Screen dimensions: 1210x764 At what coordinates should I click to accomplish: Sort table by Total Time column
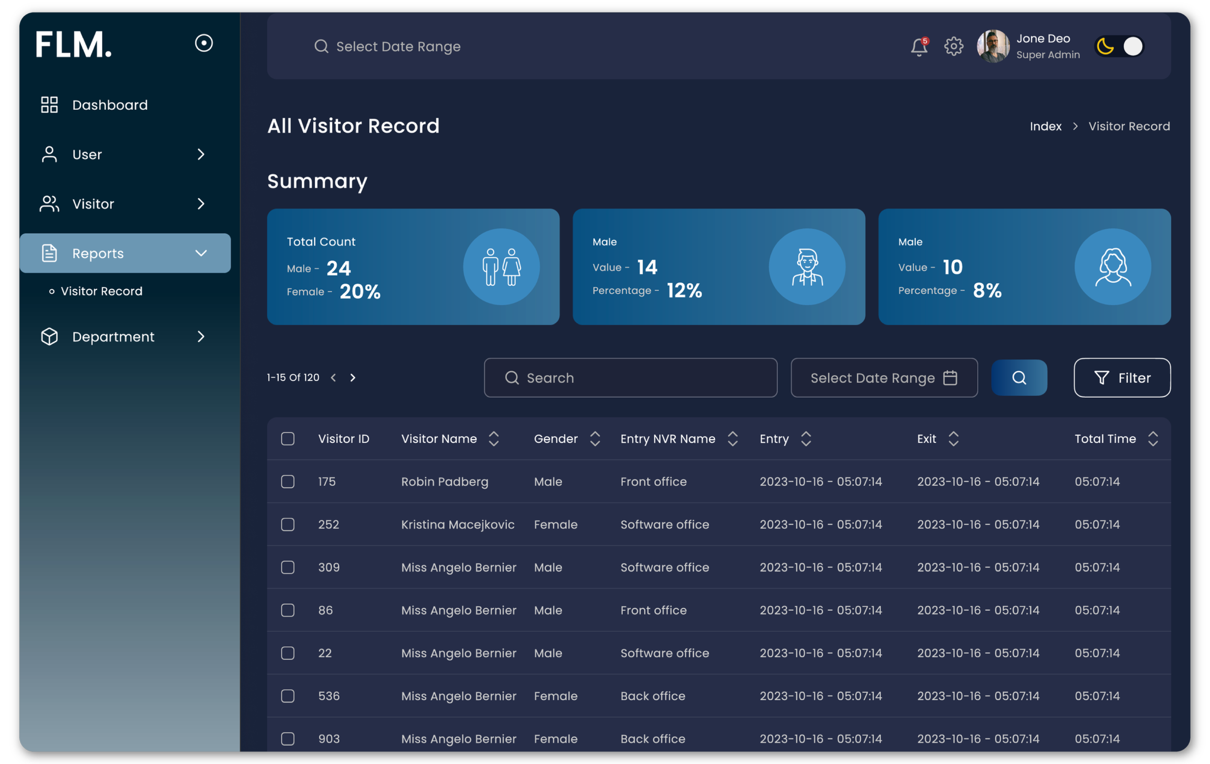1153,438
